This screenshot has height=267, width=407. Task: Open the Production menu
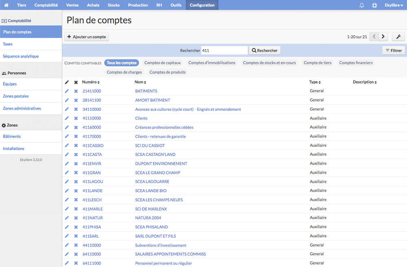(138, 5)
